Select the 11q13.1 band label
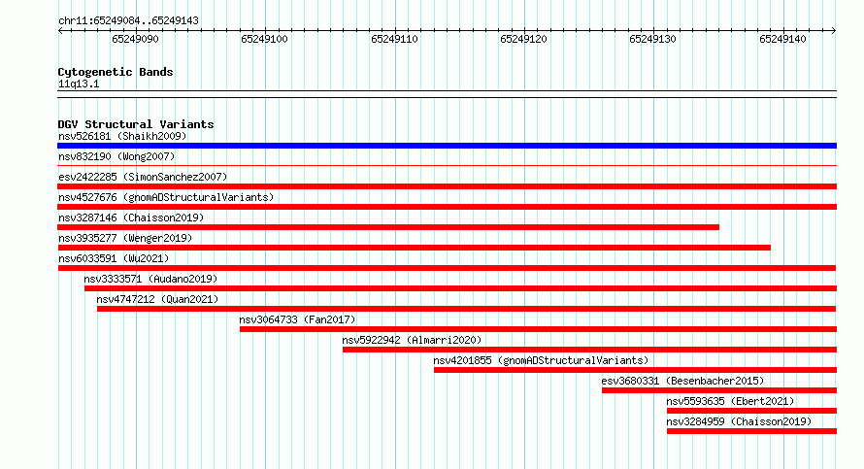 [79, 84]
